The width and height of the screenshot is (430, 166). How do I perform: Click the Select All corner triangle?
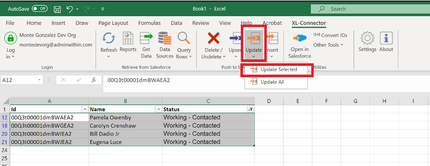coord(6,102)
